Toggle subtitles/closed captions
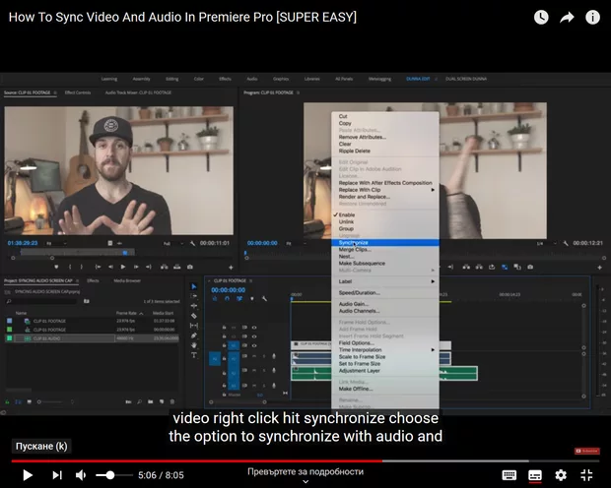The height and width of the screenshot is (488, 611). click(535, 474)
